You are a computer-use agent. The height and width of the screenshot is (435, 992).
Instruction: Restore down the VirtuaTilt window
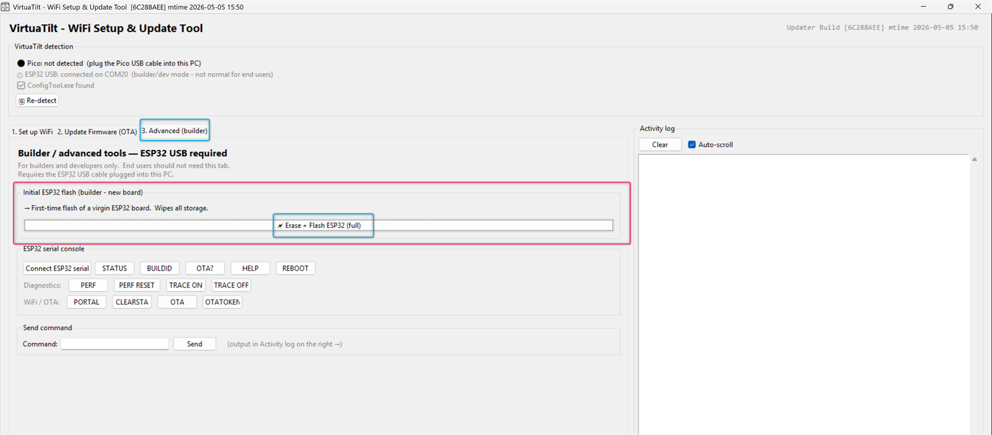[x=950, y=7]
